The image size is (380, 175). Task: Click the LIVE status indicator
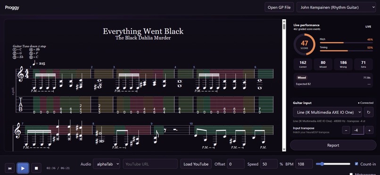tap(368, 27)
